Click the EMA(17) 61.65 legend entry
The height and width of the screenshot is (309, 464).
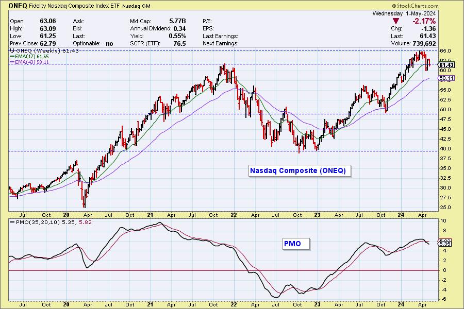[x=29, y=56]
